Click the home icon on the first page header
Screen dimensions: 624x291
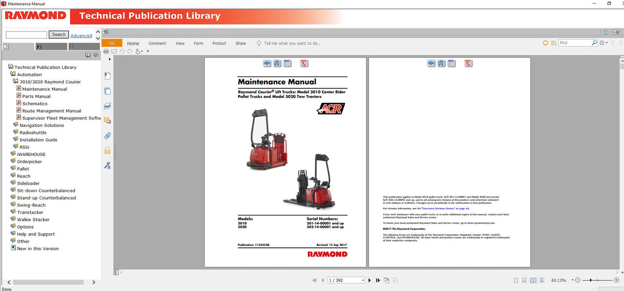tap(277, 63)
